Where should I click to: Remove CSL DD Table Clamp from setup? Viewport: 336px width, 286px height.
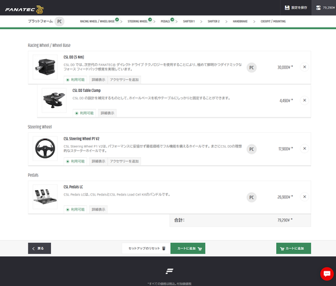coord(304,100)
